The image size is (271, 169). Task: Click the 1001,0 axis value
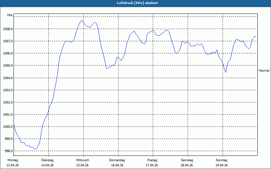[8, 115]
